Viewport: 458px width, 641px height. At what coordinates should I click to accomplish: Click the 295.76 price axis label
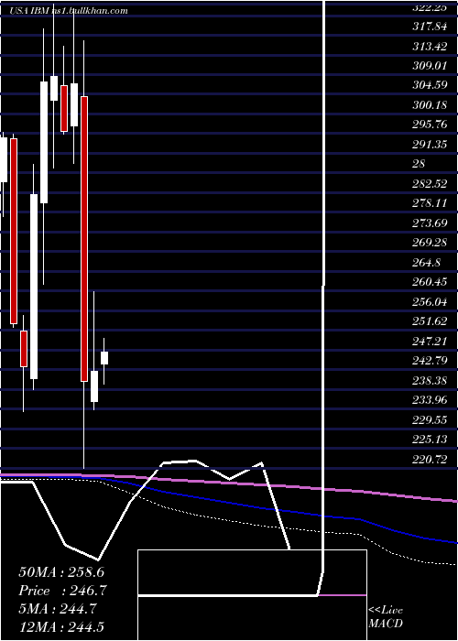click(x=430, y=125)
